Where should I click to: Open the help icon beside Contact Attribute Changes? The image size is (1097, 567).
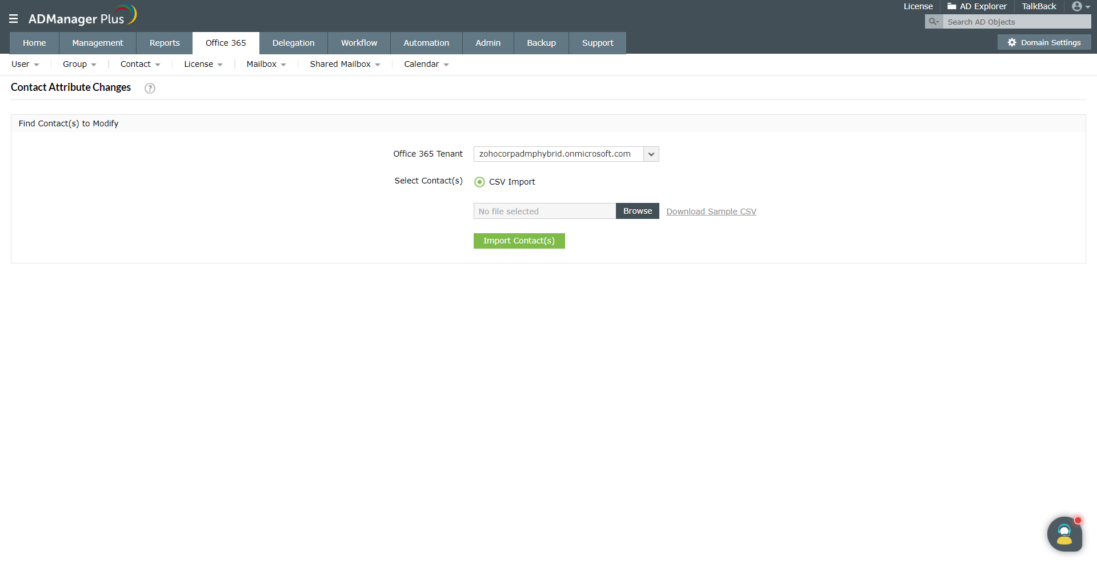pos(150,88)
